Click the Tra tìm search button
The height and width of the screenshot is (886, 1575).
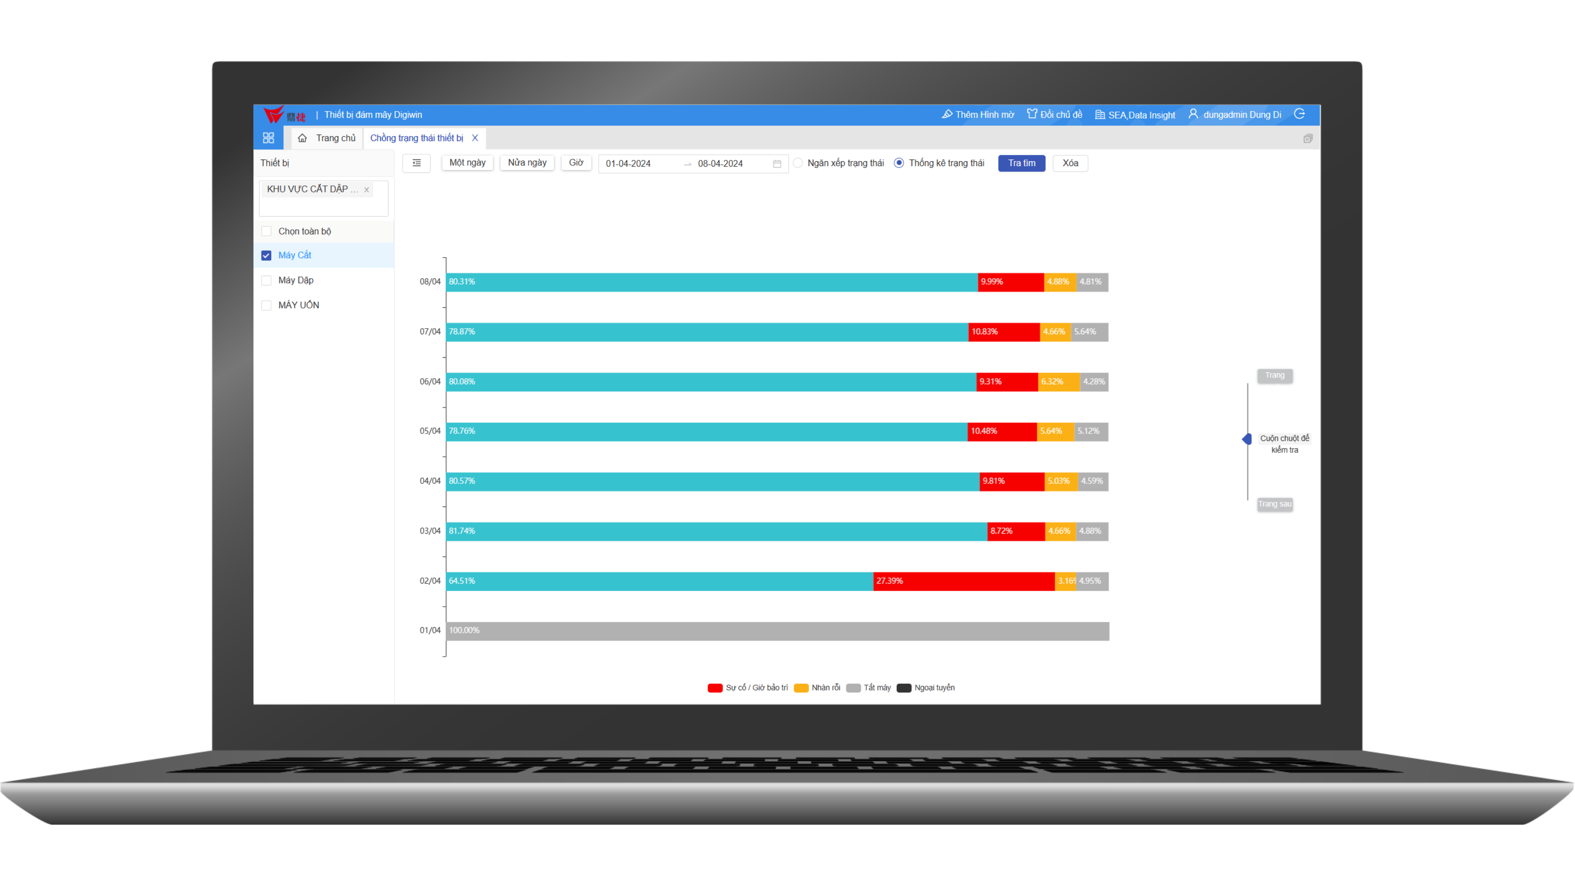coord(1021,163)
